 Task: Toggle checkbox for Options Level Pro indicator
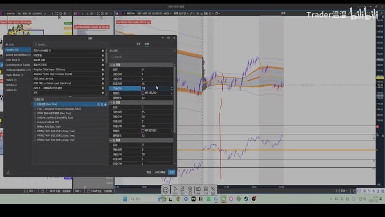[35, 118]
